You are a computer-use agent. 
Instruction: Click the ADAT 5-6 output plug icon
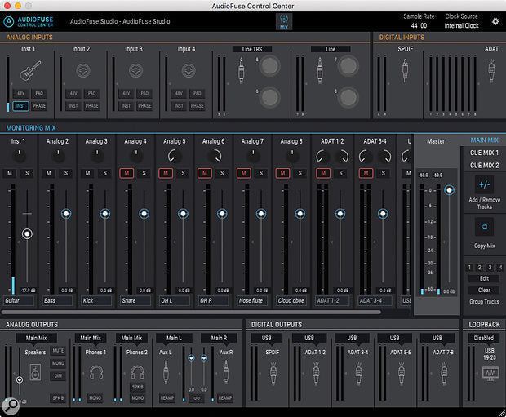click(x=401, y=374)
